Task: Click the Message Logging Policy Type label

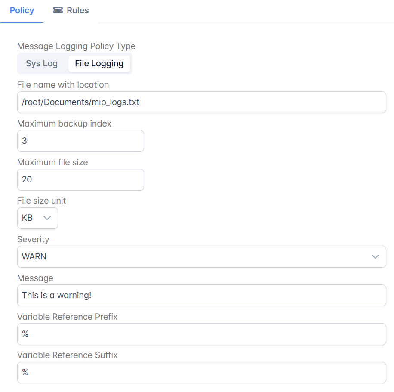Action: click(x=77, y=46)
